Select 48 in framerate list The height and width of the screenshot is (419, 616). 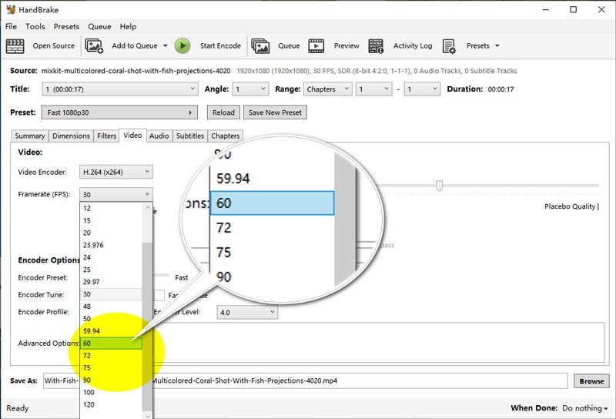pos(111,307)
